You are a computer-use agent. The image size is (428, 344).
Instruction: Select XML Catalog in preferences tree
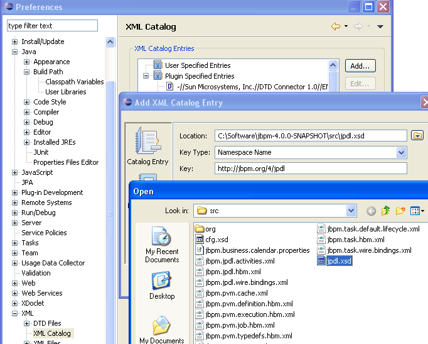coord(51,333)
